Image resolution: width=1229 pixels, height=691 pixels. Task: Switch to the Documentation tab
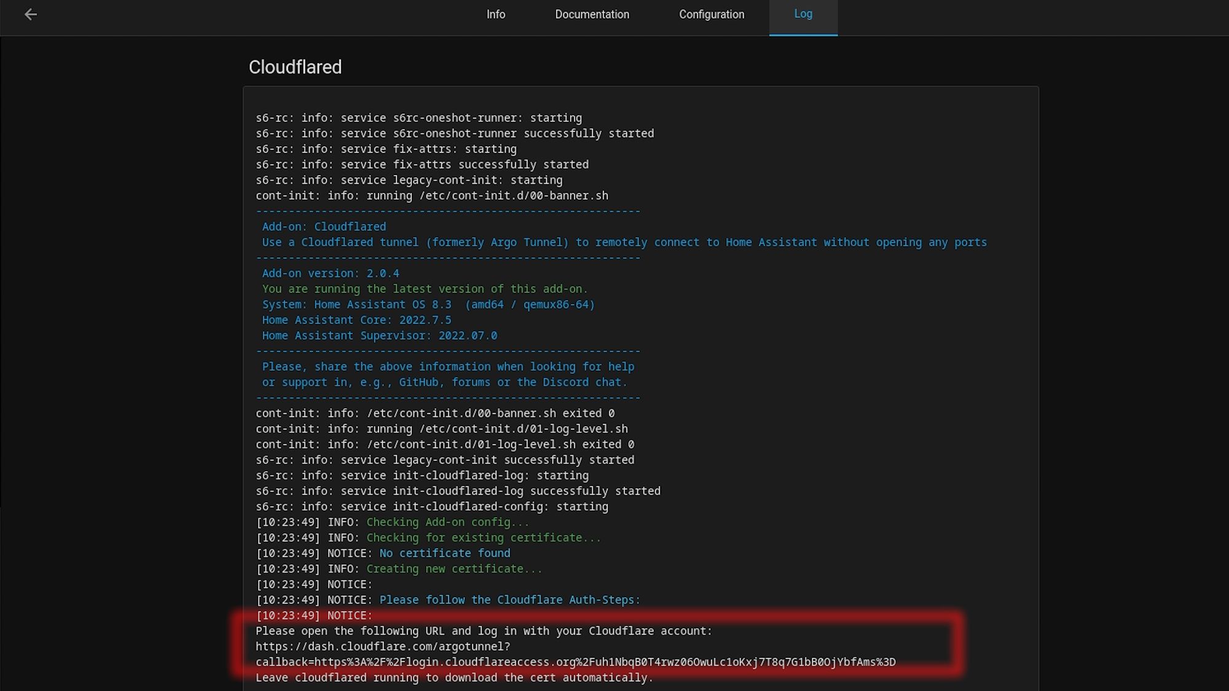pyautogui.click(x=592, y=14)
